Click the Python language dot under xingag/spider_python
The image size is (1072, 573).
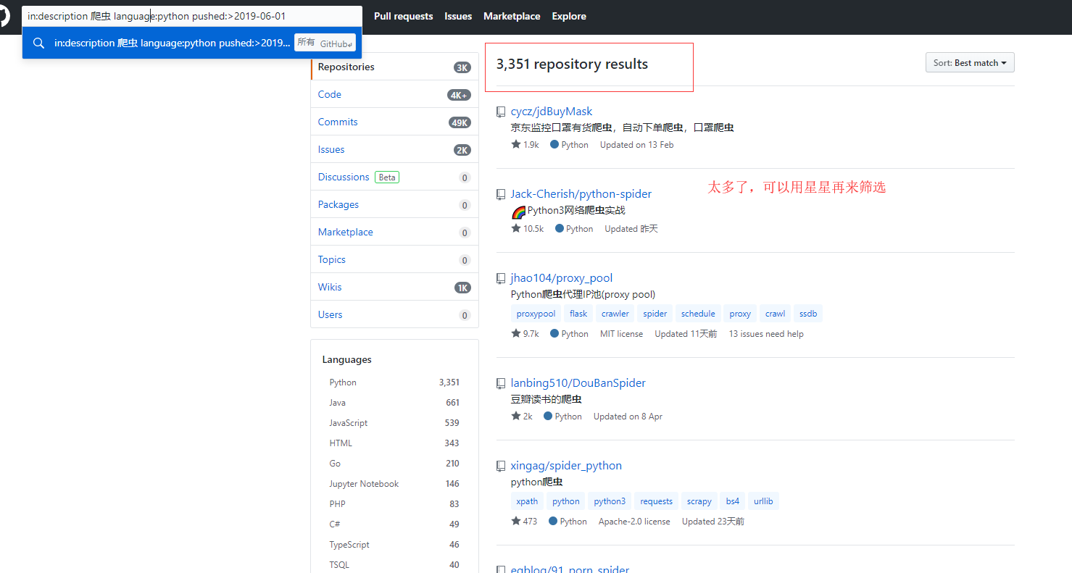553,522
